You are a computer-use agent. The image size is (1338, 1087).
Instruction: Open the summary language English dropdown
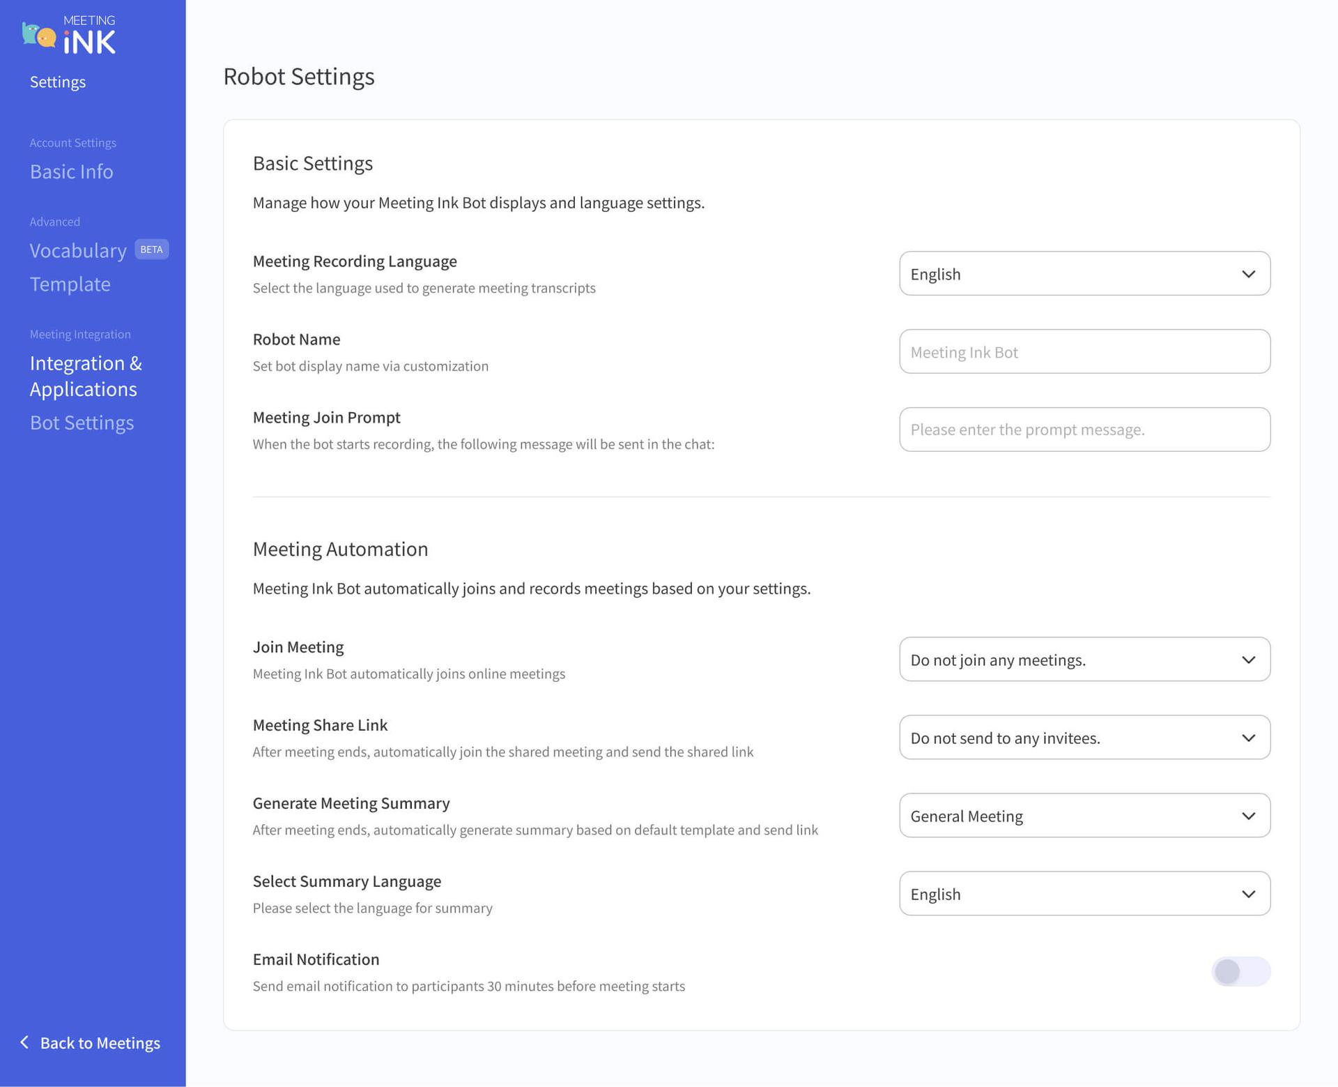pyautogui.click(x=1084, y=894)
